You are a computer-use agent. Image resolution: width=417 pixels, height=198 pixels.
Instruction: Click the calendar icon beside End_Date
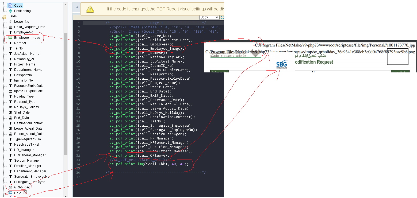click(x=10, y=118)
